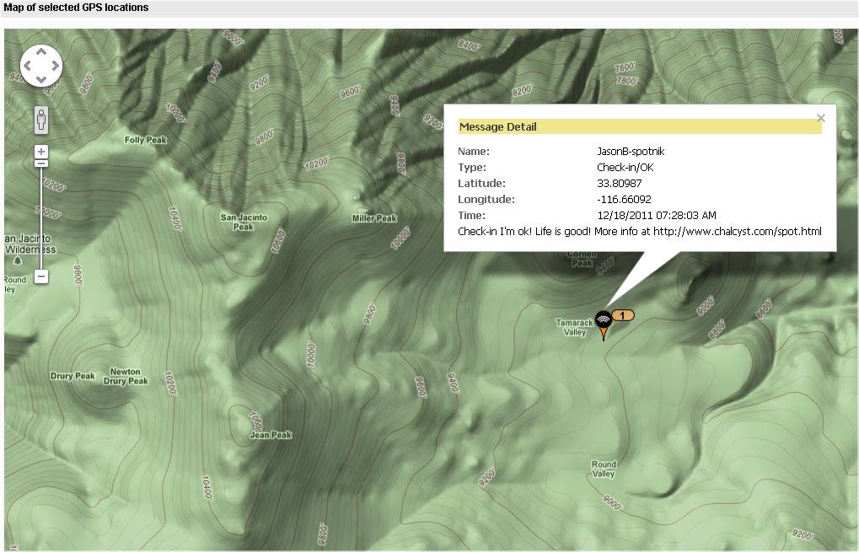Pan the map down with the arrow
This screenshot has height=552, width=859.
41,78
